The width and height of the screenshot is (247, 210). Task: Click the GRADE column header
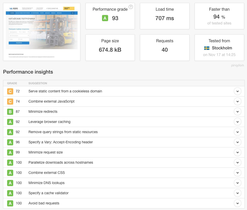[12, 83]
